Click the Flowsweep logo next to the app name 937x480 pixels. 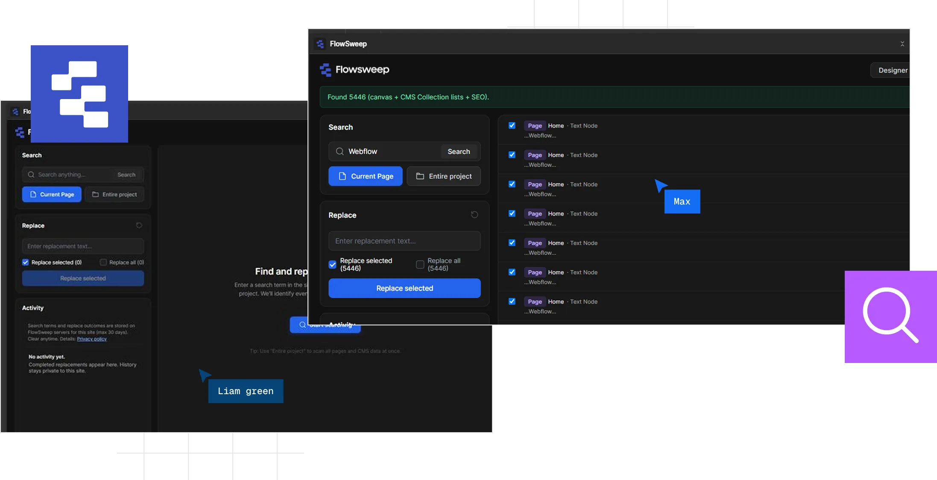(x=325, y=70)
